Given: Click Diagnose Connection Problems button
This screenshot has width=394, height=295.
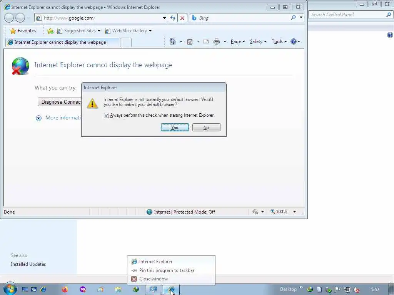Looking at the screenshot, I should (60, 102).
